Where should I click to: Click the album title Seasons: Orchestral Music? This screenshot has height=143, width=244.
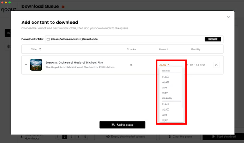click(74, 62)
